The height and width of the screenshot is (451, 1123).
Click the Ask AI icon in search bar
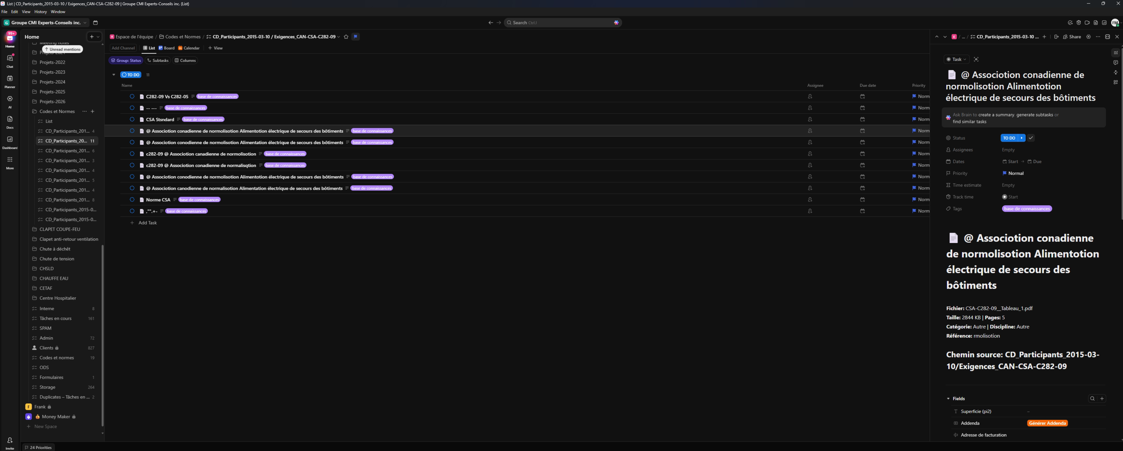point(616,23)
